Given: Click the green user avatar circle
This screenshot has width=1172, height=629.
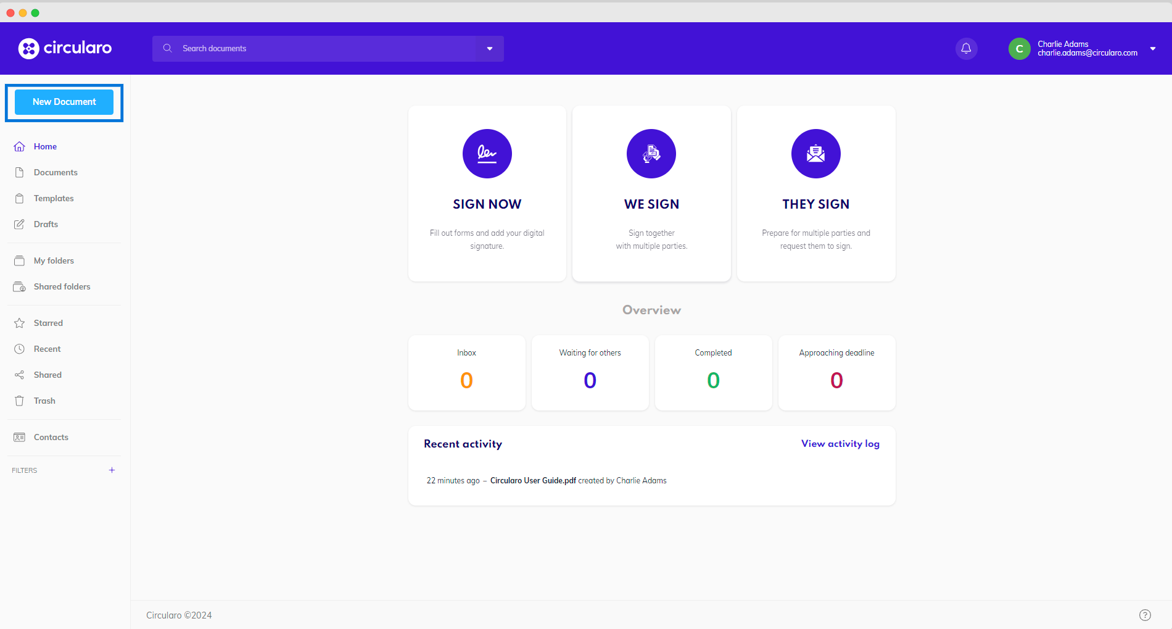Looking at the screenshot, I should pyautogui.click(x=1019, y=49).
